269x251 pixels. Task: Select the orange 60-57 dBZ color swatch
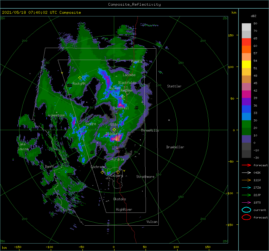(246, 49)
